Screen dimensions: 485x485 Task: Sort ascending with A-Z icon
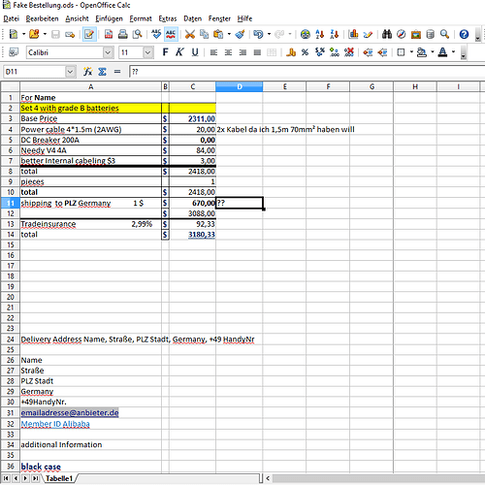tap(320, 34)
